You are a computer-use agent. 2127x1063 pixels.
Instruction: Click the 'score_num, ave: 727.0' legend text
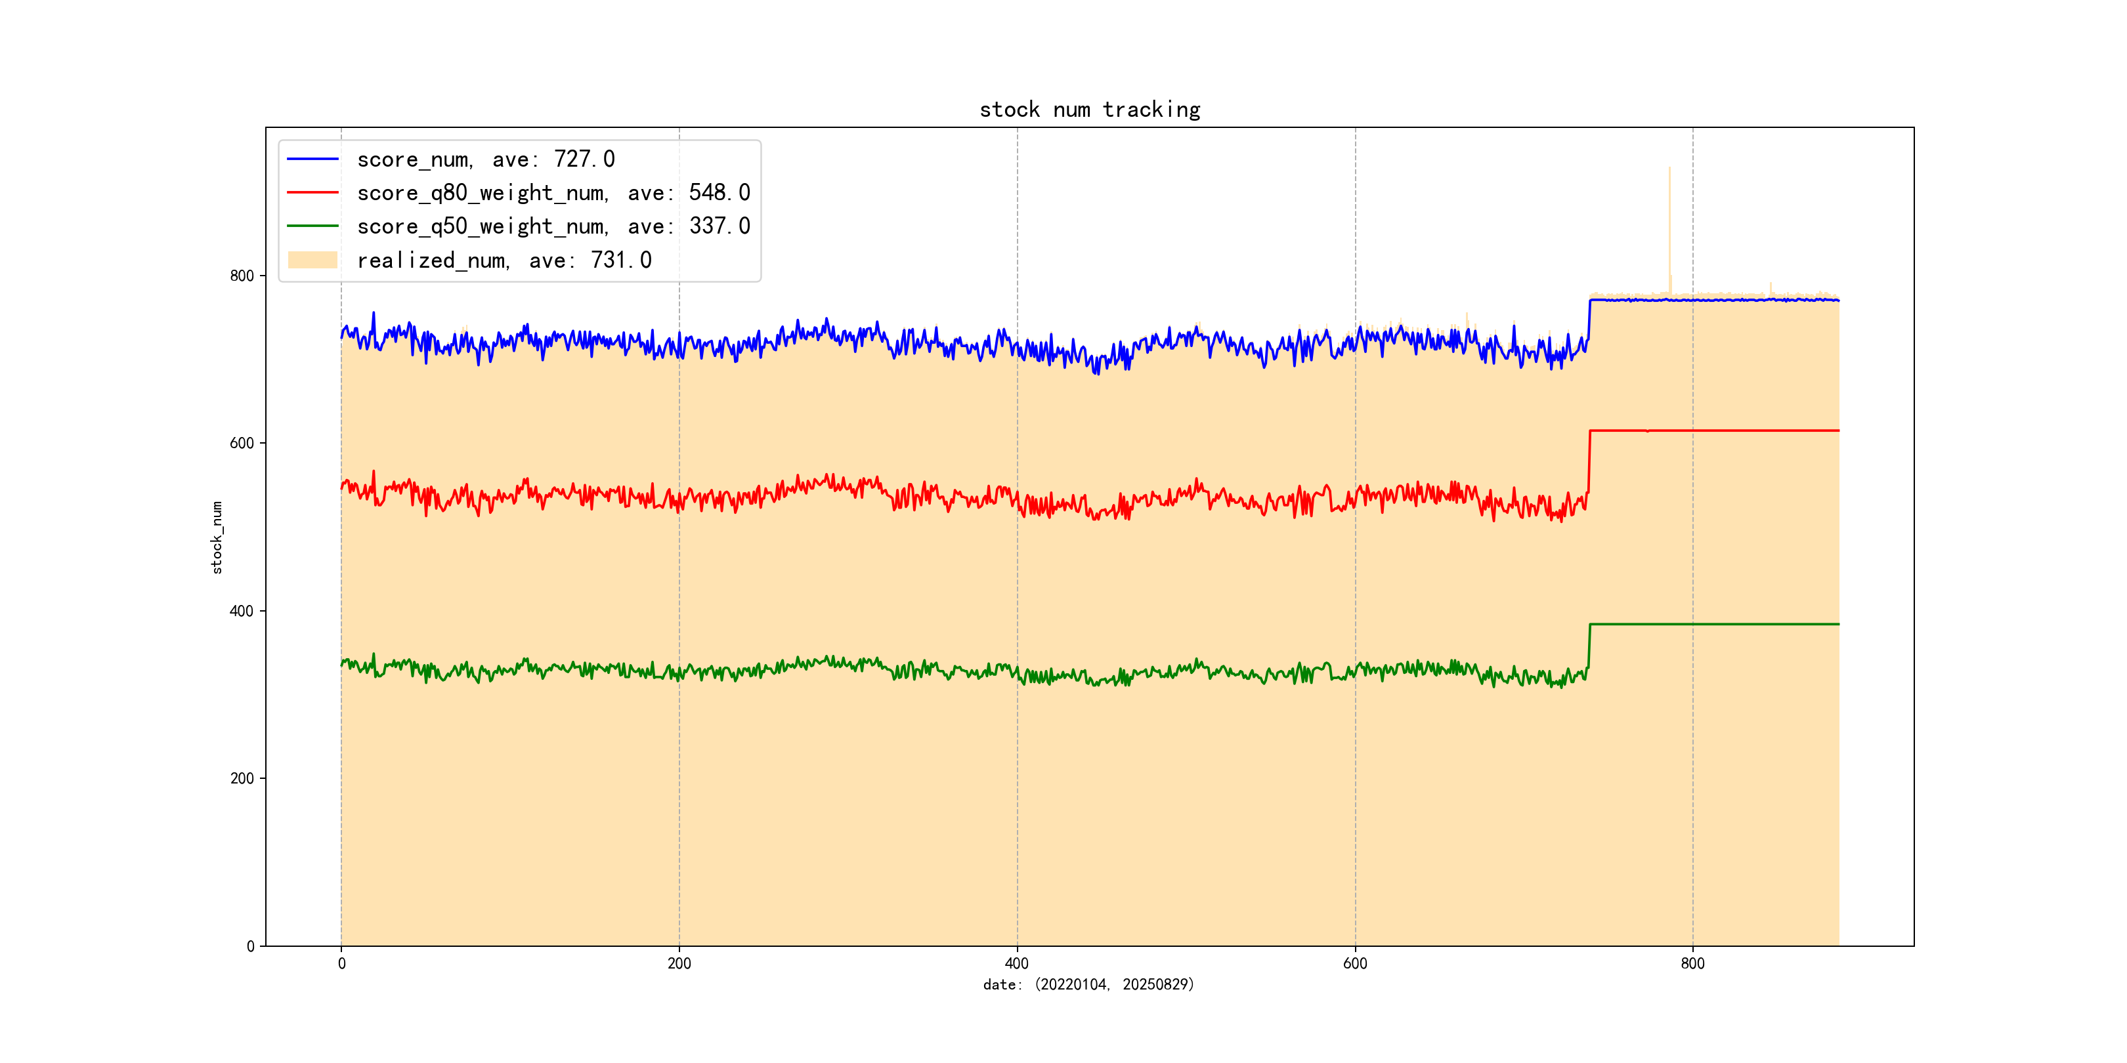tap(486, 159)
